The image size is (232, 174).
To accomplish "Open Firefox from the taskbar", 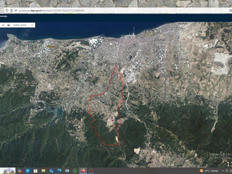I will [x=83, y=171].
